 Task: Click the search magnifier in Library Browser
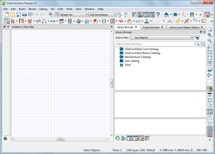(197, 44)
